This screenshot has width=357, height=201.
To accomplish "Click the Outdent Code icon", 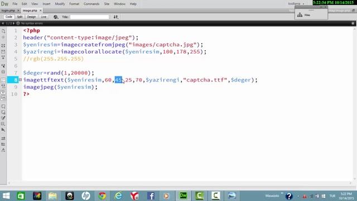I will [3, 144].
